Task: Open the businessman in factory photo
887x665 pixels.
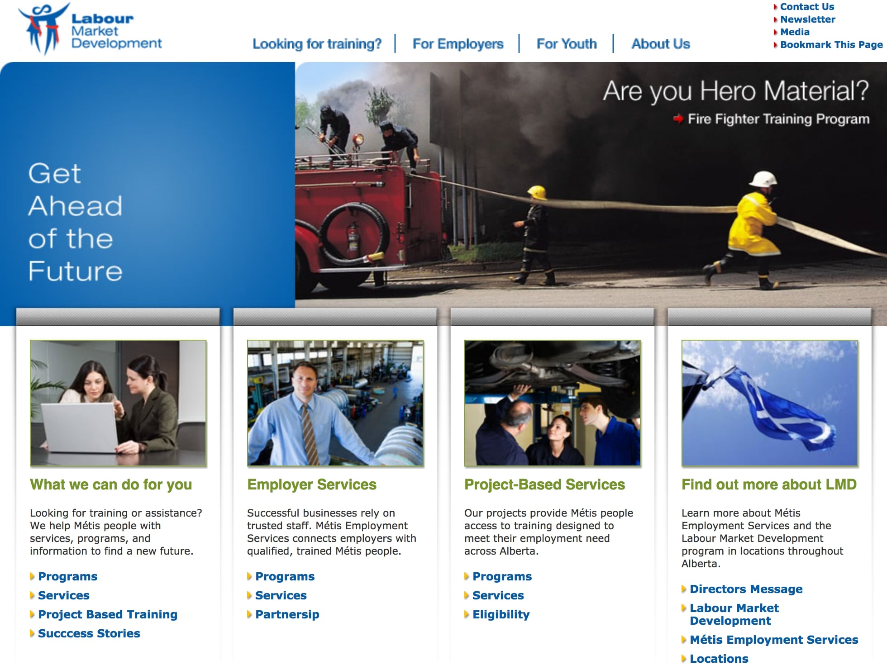Action: 335,403
